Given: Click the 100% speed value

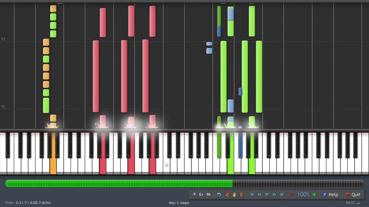Looking at the screenshot, I should pyautogui.click(x=303, y=195).
